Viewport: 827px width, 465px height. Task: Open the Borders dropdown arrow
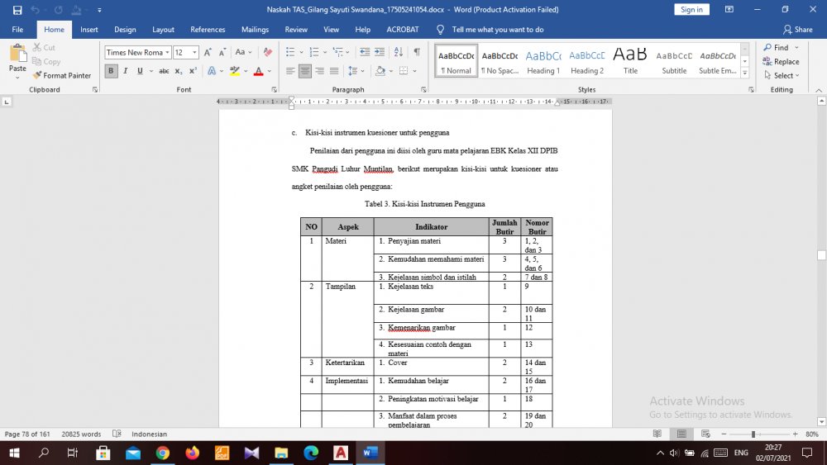[414, 70]
